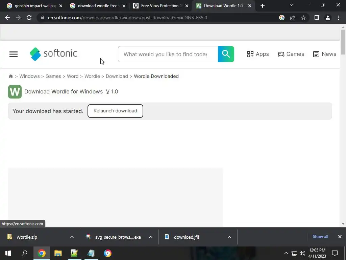Click the address bar URL
Viewport: 346px width, 260px height.
(x=127, y=18)
